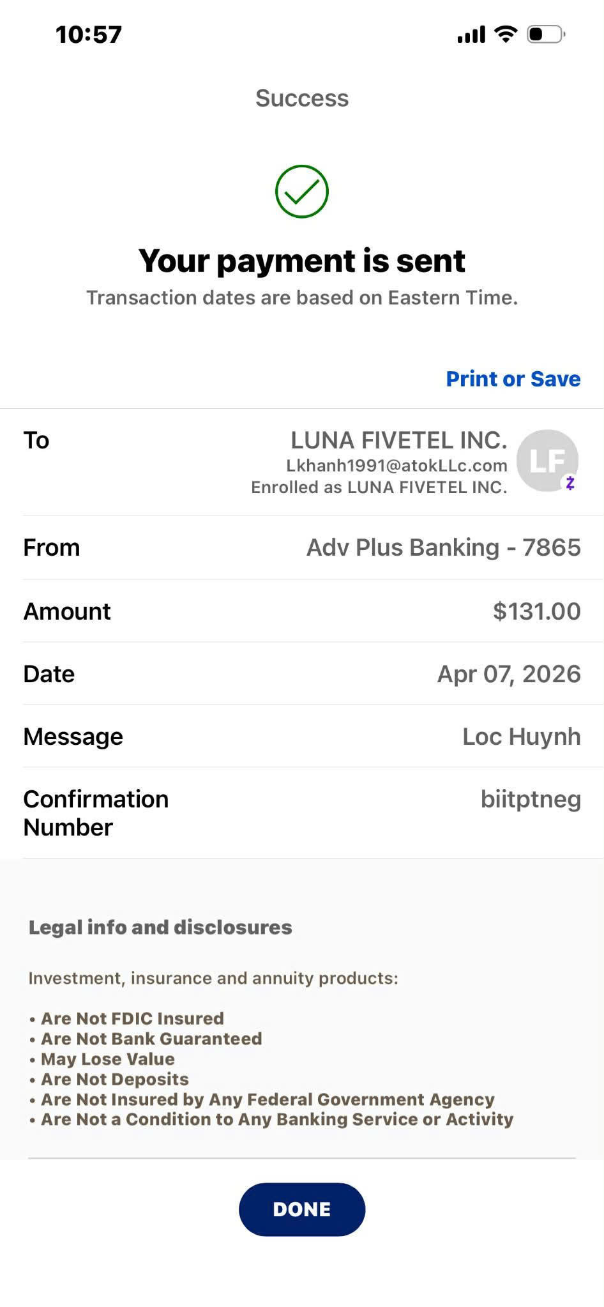Tap the $131.00 amount value
The image size is (604, 1307).
pyautogui.click(x=537, y=611)
